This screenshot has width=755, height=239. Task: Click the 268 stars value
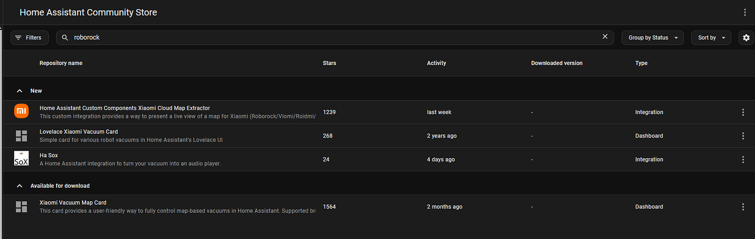328,136
